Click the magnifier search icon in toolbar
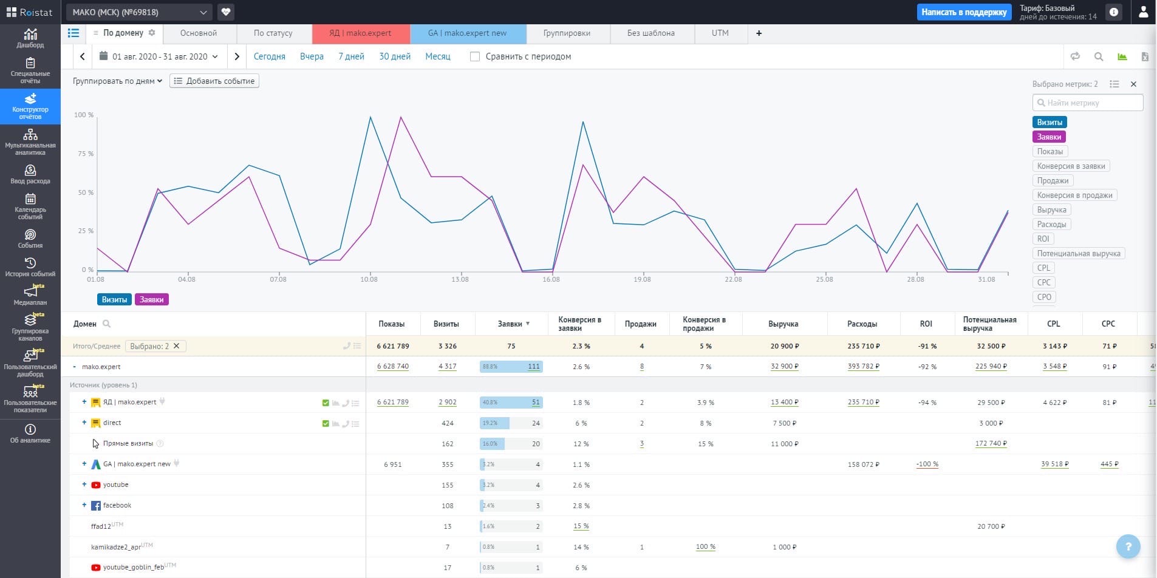This screenshot has width=1157, height=578. [x=1099, y=56]
